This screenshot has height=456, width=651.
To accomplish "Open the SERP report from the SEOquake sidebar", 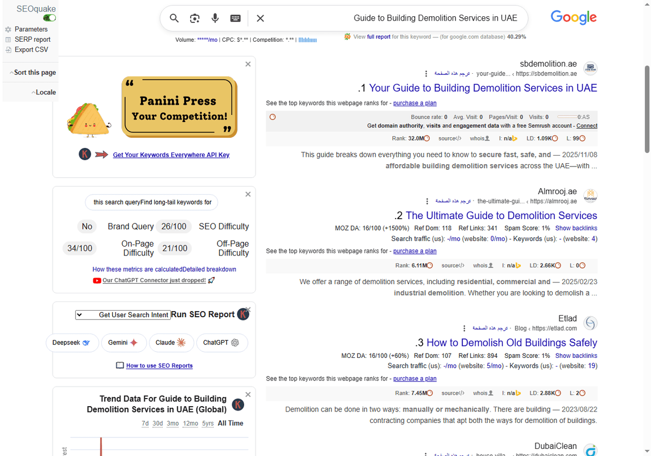I will [9, 39].
